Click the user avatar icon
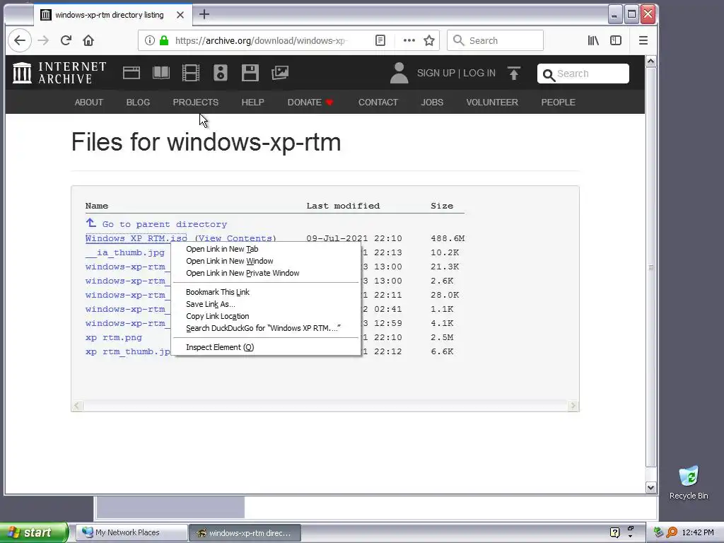The image size is (724, 543). tap(399, 73)
